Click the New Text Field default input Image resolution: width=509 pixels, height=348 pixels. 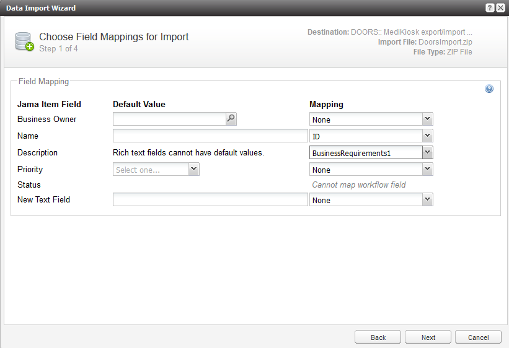click(x=210, y=199)
